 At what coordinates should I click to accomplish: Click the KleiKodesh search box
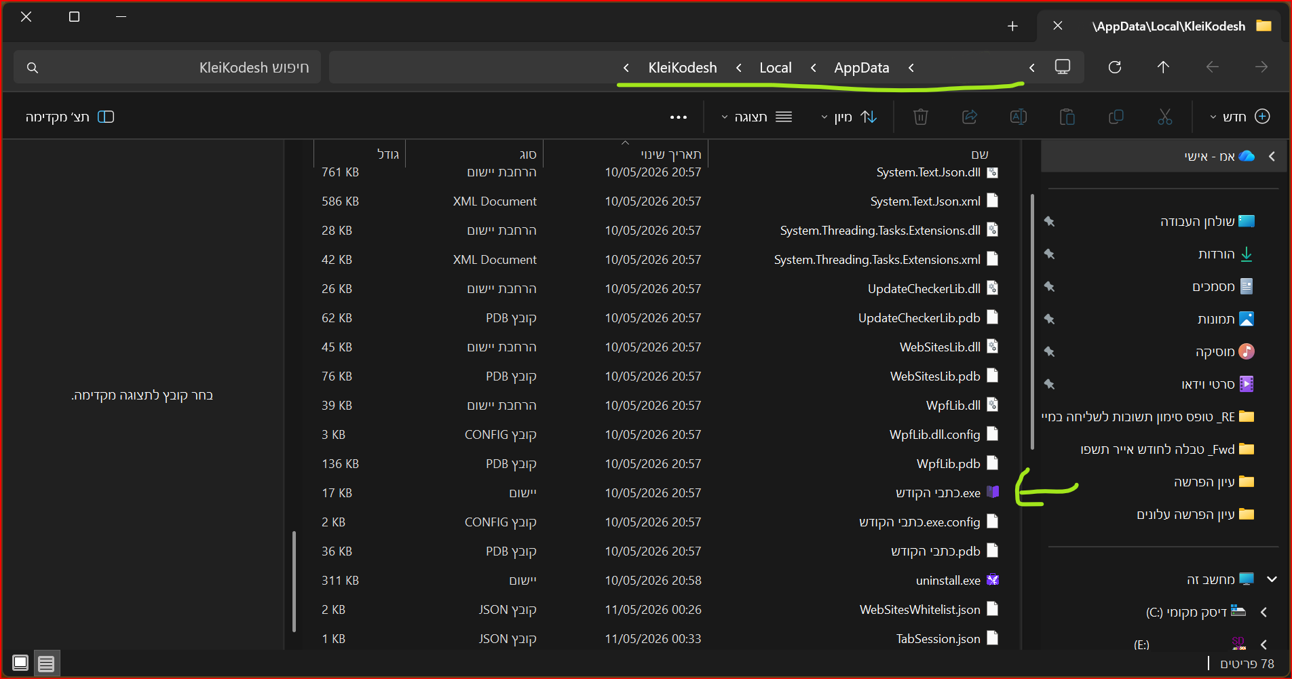[x=167, y=67]
